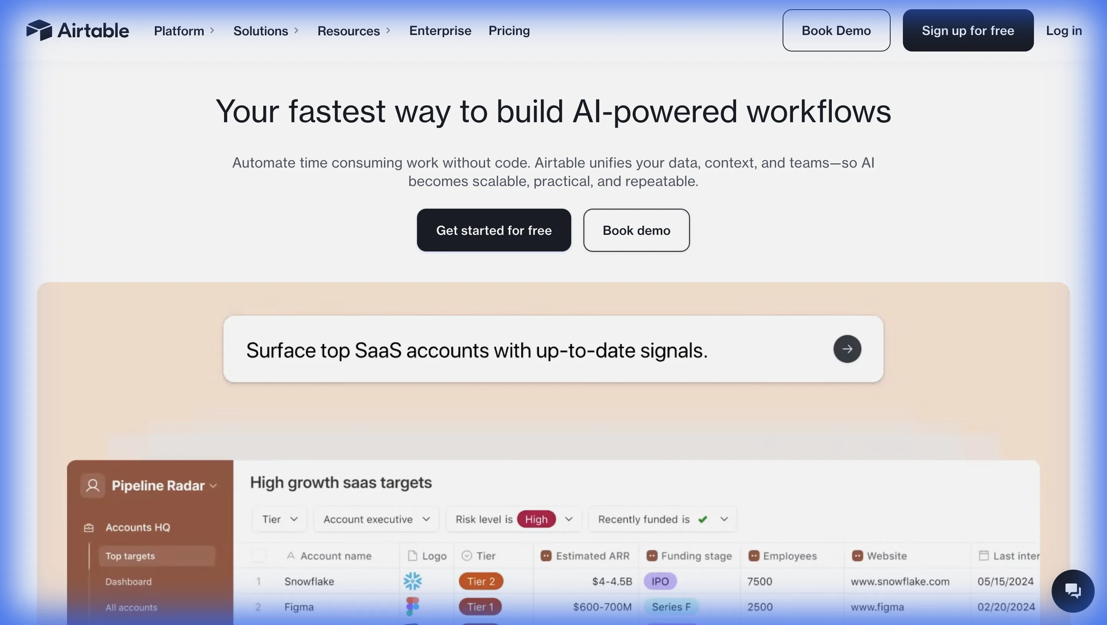Click the status icon on the Tier column header
Viewport: 1107px width, 625px height.
point(467,555)
